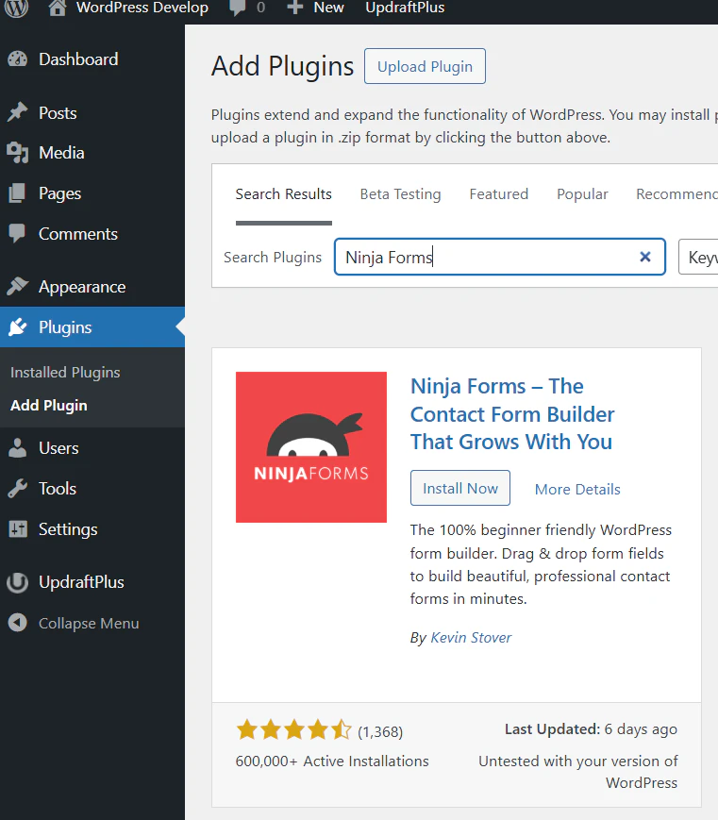Click 600,000+ Active Installations text

[x=332, y=761]
